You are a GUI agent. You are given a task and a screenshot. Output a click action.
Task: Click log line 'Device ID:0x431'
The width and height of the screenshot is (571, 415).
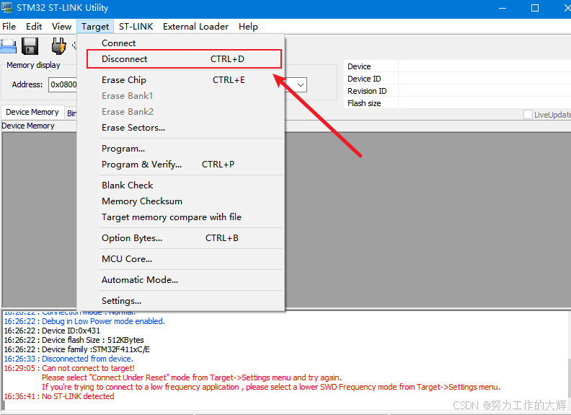point(52,331)
